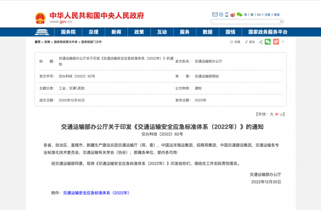This screenshot has height=210, width=321.
Task: Click the 首页 breadcrumb
Action: (x=38, y=42)
